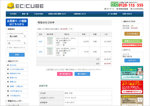Click the bullet icon next to 風景(116)
Viewport: 150px width, 106px height.
coord(8,78)
